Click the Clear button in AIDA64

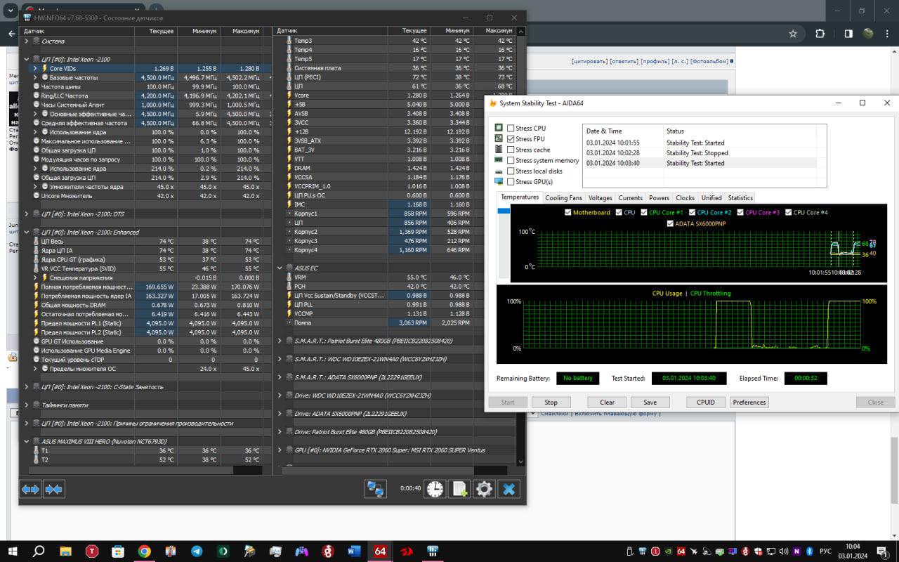(x=608, y=403)
